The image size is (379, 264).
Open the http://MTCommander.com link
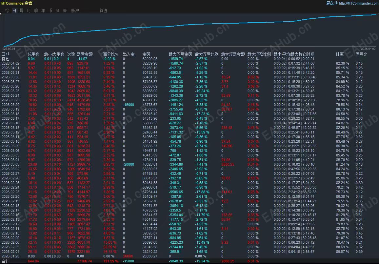359,3
